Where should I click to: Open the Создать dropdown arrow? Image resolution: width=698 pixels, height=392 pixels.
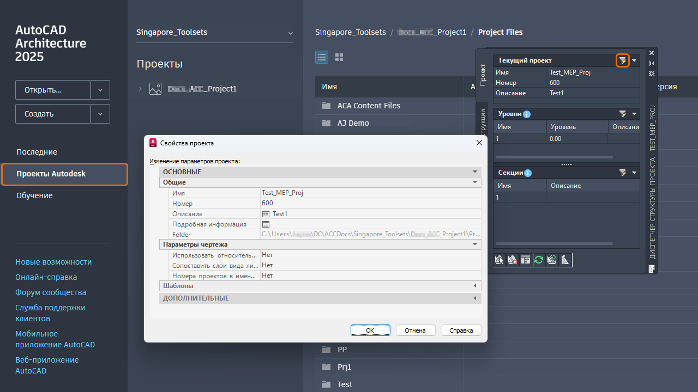[100, 114]
